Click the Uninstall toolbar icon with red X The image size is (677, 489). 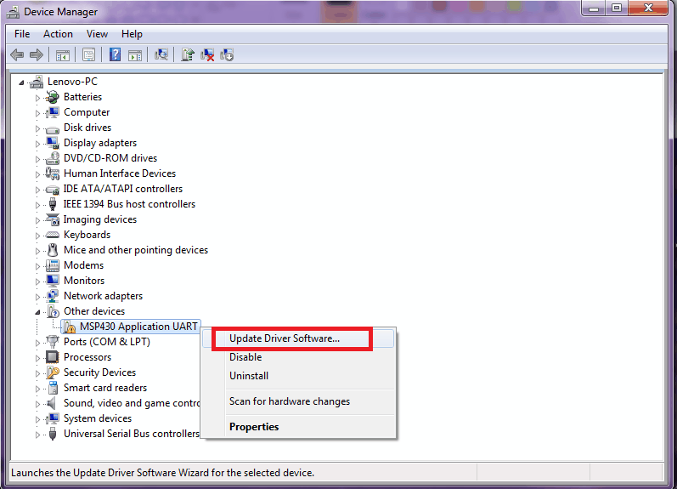click(x=207, y=54)
